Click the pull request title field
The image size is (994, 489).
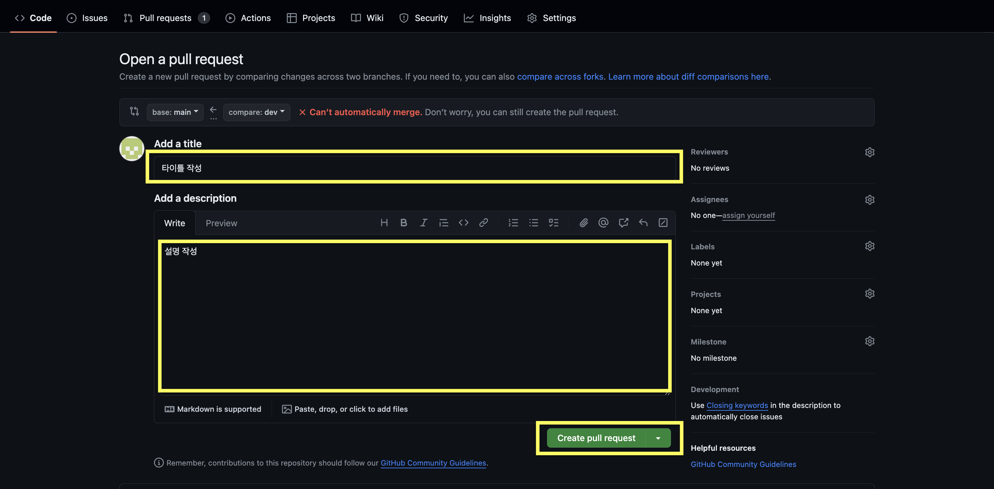coord(415,168)
